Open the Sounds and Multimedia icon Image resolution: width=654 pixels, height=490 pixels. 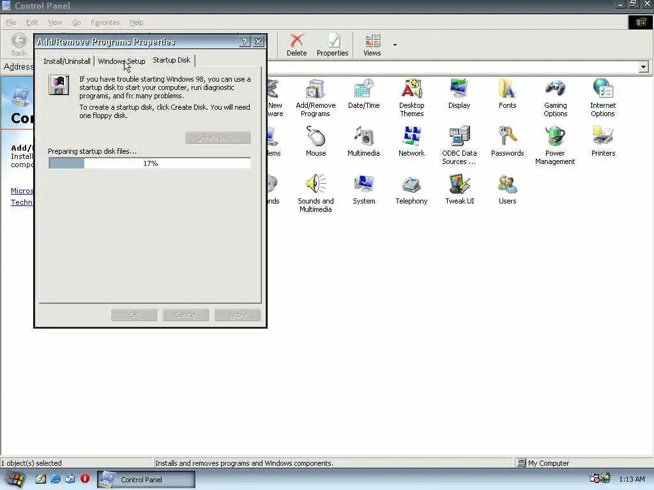(x=316, y=193)
